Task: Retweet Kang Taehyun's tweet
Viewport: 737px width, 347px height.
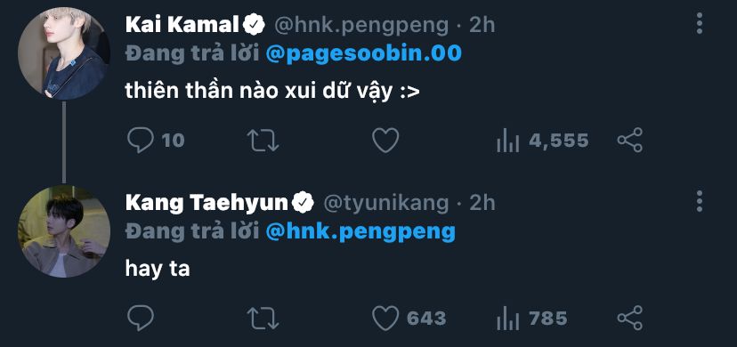Action: click(x=263, y=319)
